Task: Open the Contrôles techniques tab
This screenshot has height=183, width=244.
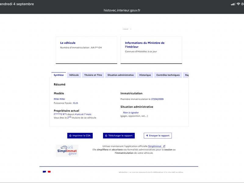Action: tap(168, 75)
